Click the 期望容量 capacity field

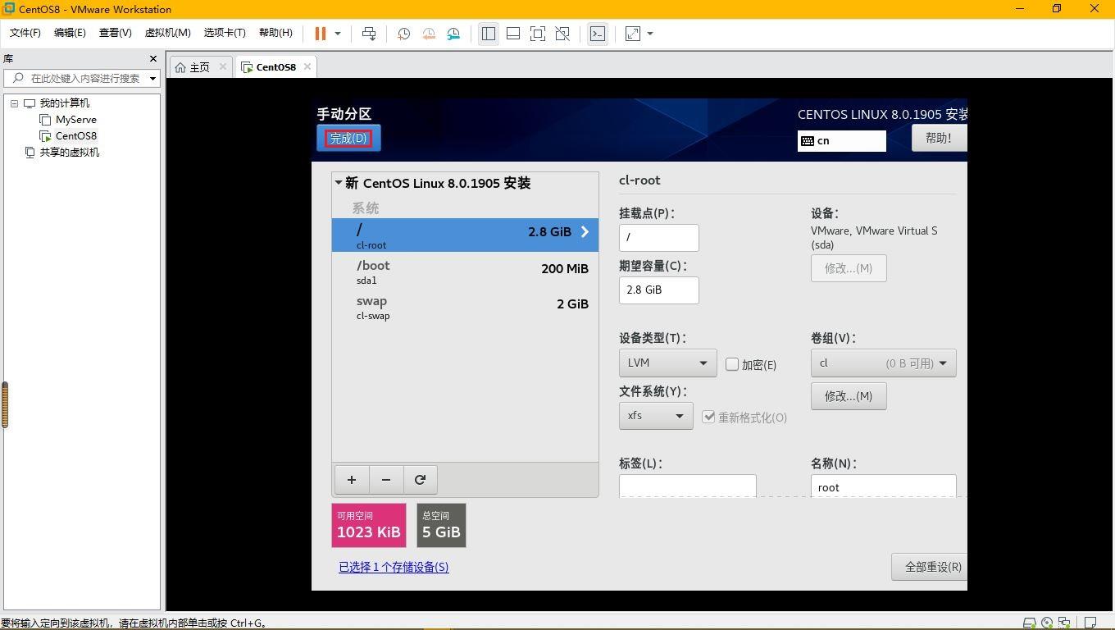(659, 290)
